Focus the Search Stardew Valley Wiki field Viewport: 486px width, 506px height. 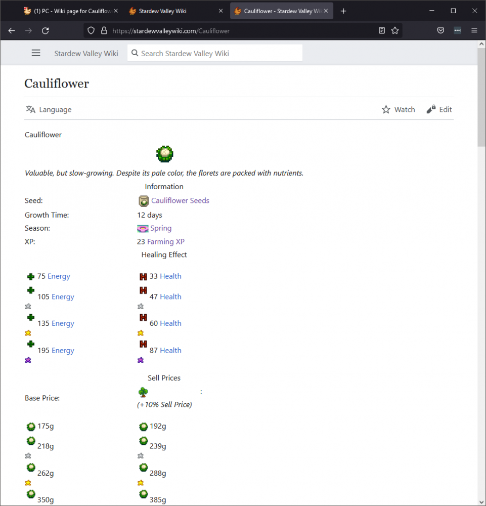pyautogui.click(x=215, y=53)
